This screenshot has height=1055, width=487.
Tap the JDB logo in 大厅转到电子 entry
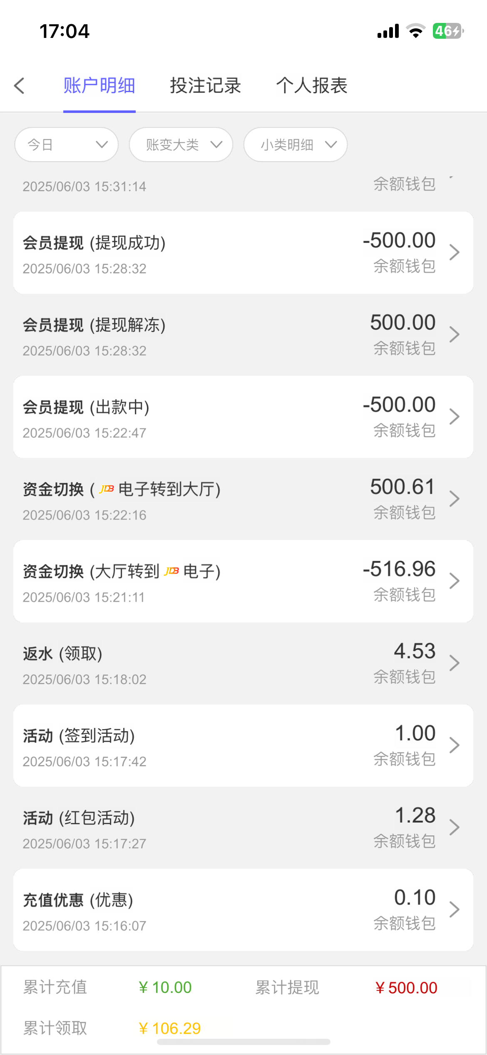click(171, 571)
